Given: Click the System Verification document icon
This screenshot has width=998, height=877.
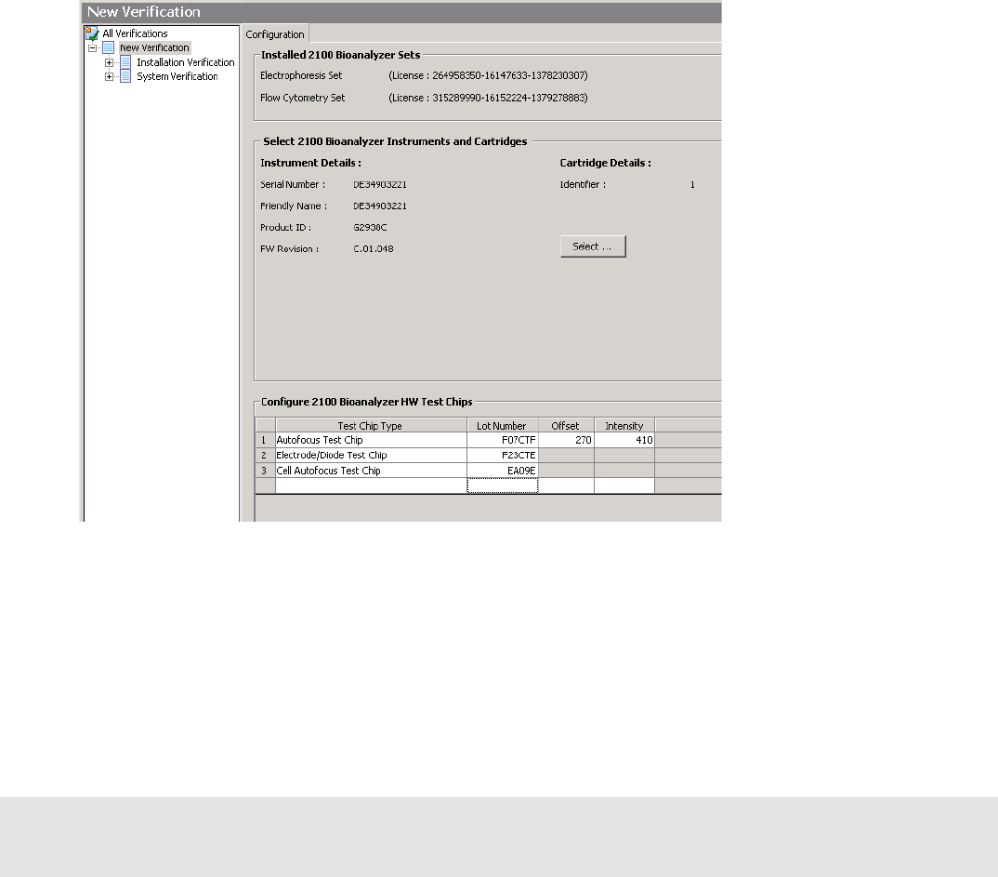Looking at the screenshot, I should (x=125, y=76).
